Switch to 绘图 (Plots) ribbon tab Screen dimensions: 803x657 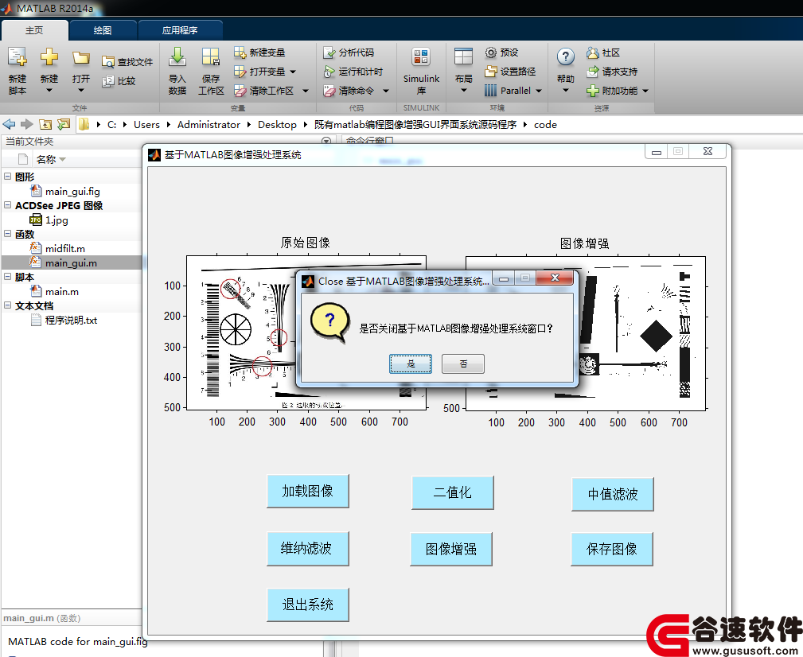[103, 30]
